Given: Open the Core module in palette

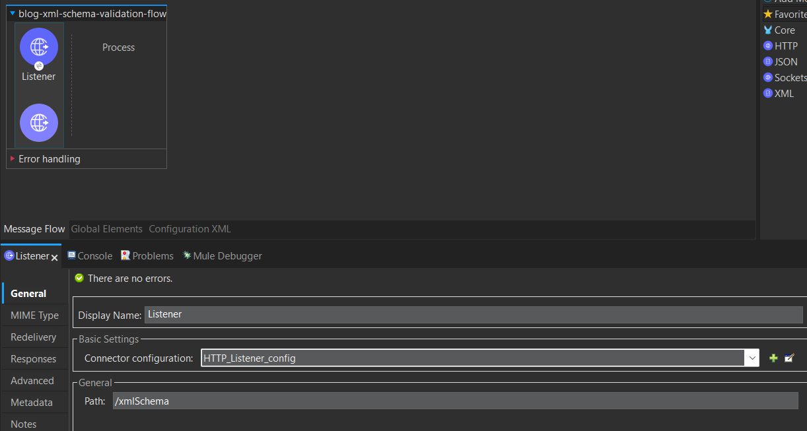Looking at the screenshot, I should point(784,30).
